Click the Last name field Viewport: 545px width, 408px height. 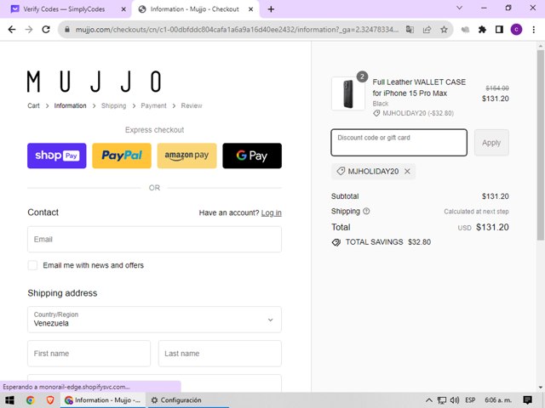coord(220,354)
